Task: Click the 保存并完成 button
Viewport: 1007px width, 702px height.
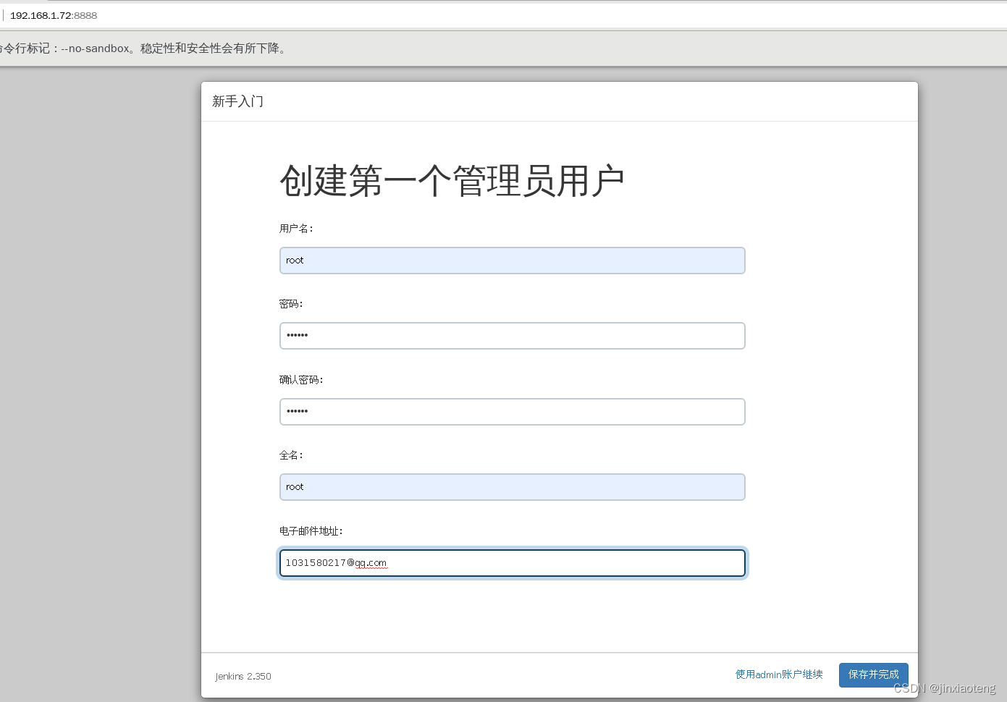Action: [873, 674]
